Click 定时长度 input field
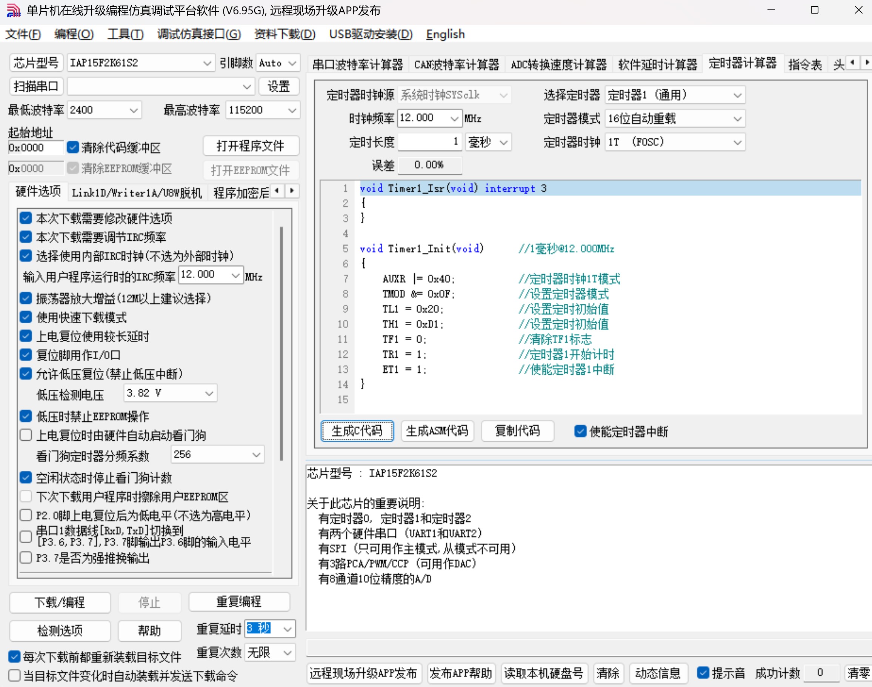 coord(429,142)
